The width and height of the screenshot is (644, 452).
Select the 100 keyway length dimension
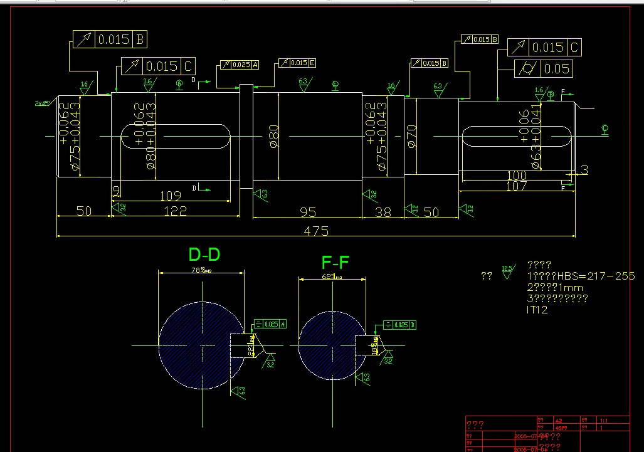517,176
